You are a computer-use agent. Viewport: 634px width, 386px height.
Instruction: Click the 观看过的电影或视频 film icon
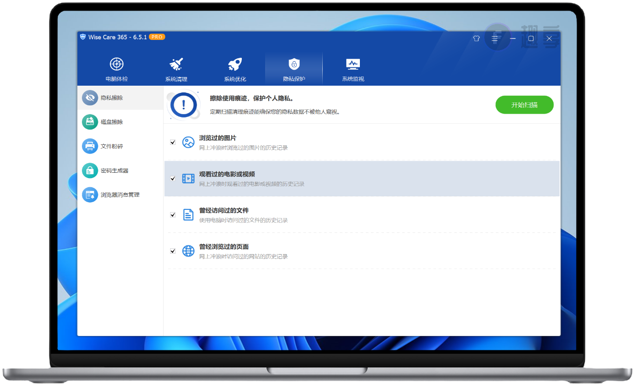[188, 179]
